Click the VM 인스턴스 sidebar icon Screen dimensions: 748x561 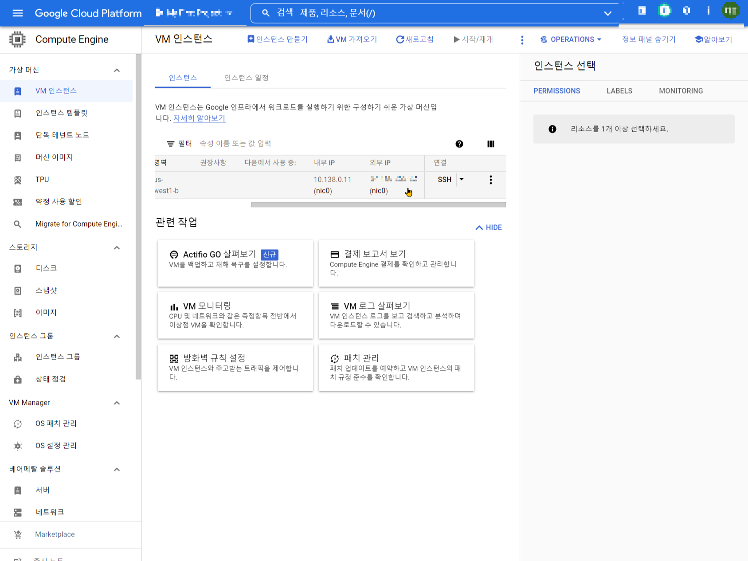pyautogui.click(x=18, y=91)
